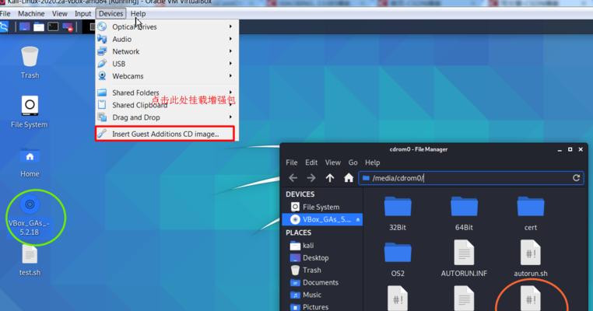Open Trash in Places sidebar
Image resolution: width=593 pixels, height=311 pixels.
[x=322, y=271]
